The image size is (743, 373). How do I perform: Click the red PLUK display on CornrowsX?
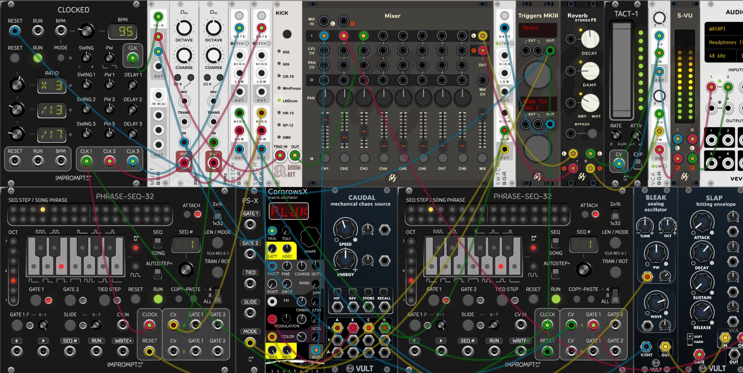click(289, 212)
